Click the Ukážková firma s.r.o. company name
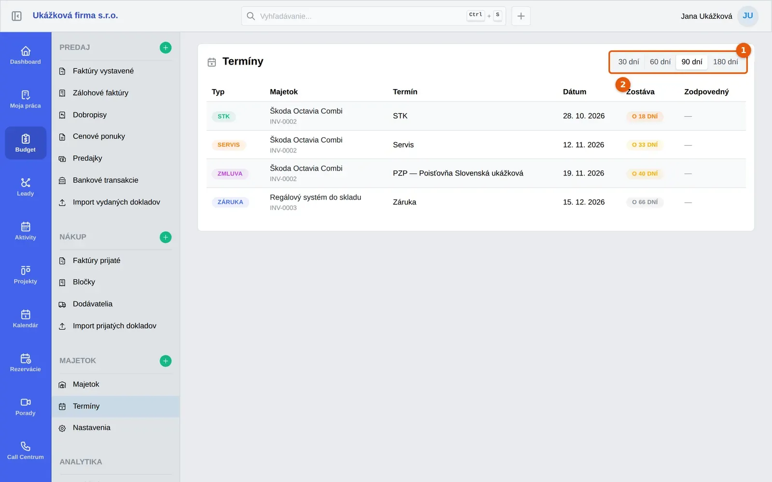The width and height of the screenshot is (772, 482). point(75,15)
